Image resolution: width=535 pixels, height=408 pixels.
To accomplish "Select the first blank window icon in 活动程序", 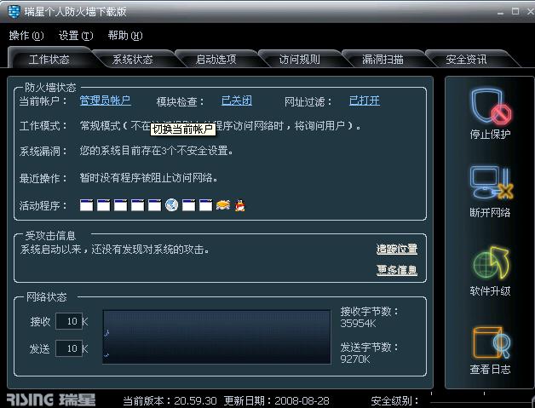I will tap(86, 205).
